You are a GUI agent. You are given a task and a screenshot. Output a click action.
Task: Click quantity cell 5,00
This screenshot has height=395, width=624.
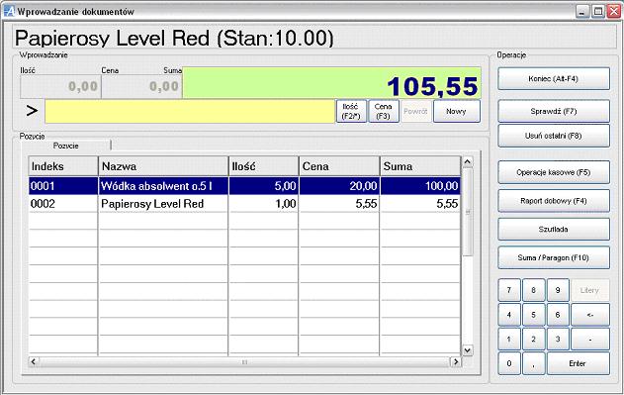point(264,186)
